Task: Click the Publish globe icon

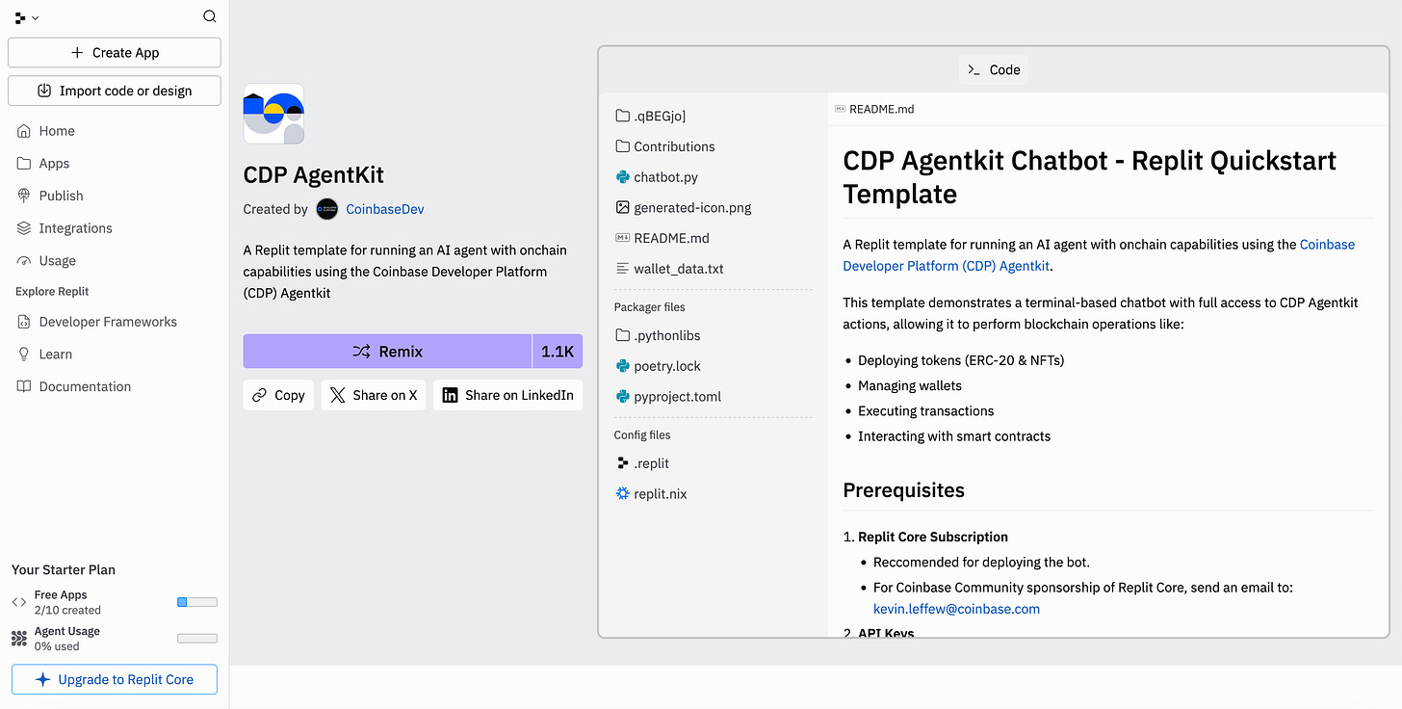Action: pos(24,196)
